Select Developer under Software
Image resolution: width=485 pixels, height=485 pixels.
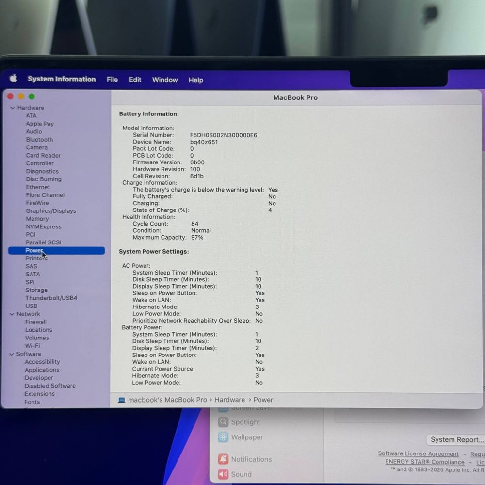pos(39,378)
